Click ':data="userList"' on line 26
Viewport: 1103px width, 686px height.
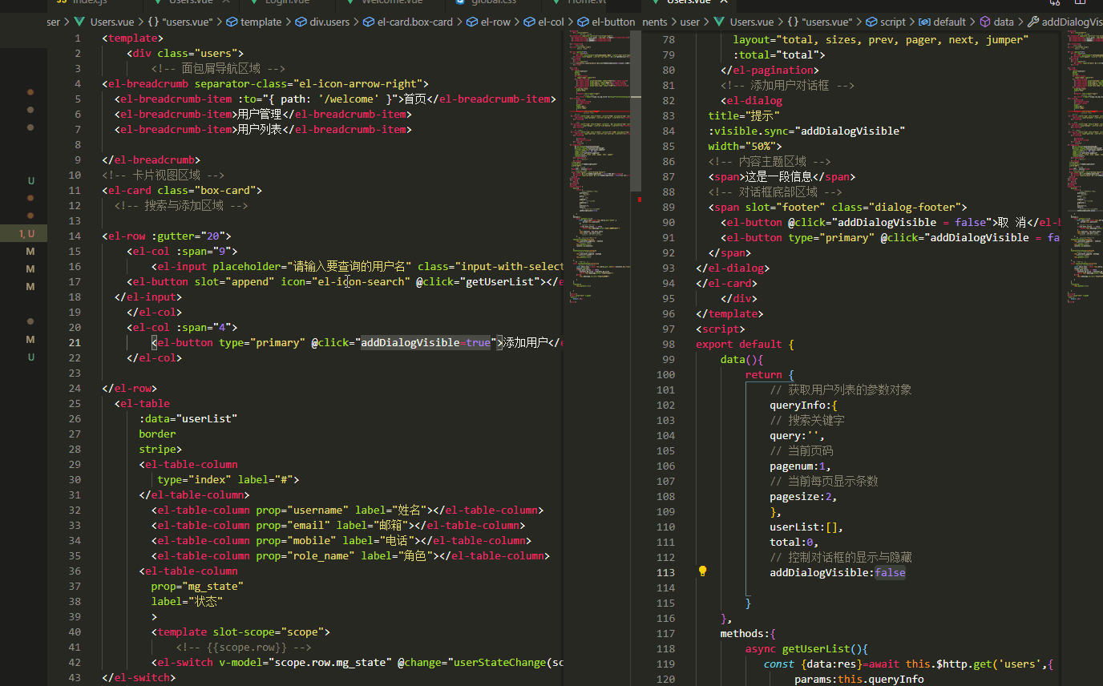coord(188,418)
